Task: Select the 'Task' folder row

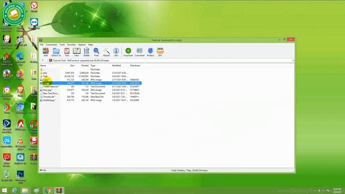Action: pyautogui.click(x=91, y=77)
